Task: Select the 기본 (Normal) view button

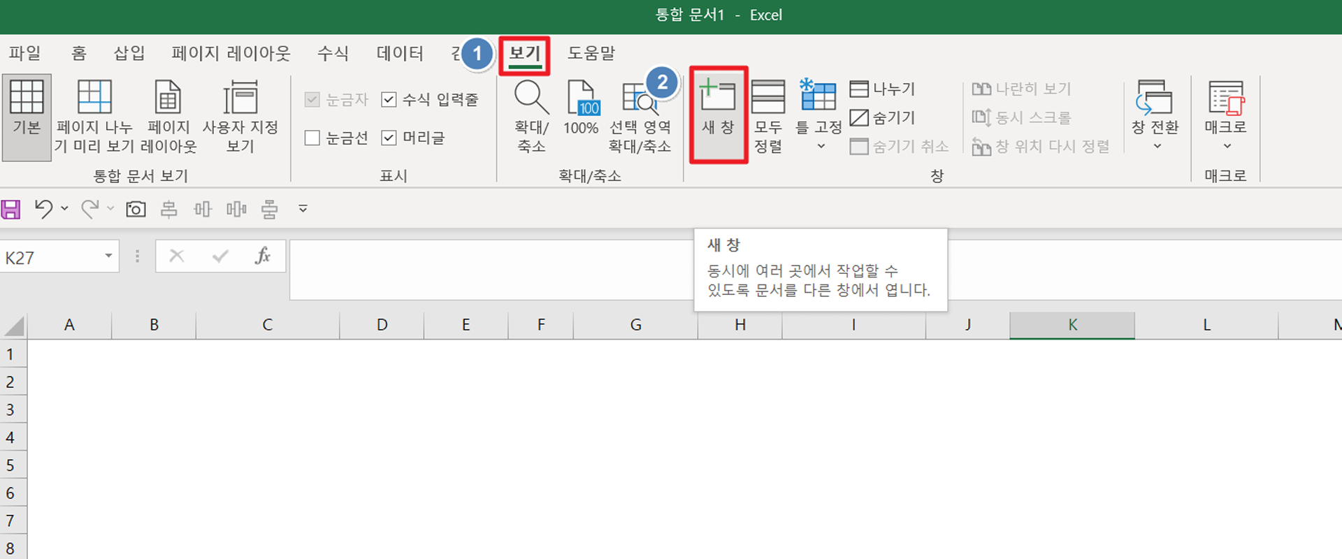Action: click(x=27, y=117)
